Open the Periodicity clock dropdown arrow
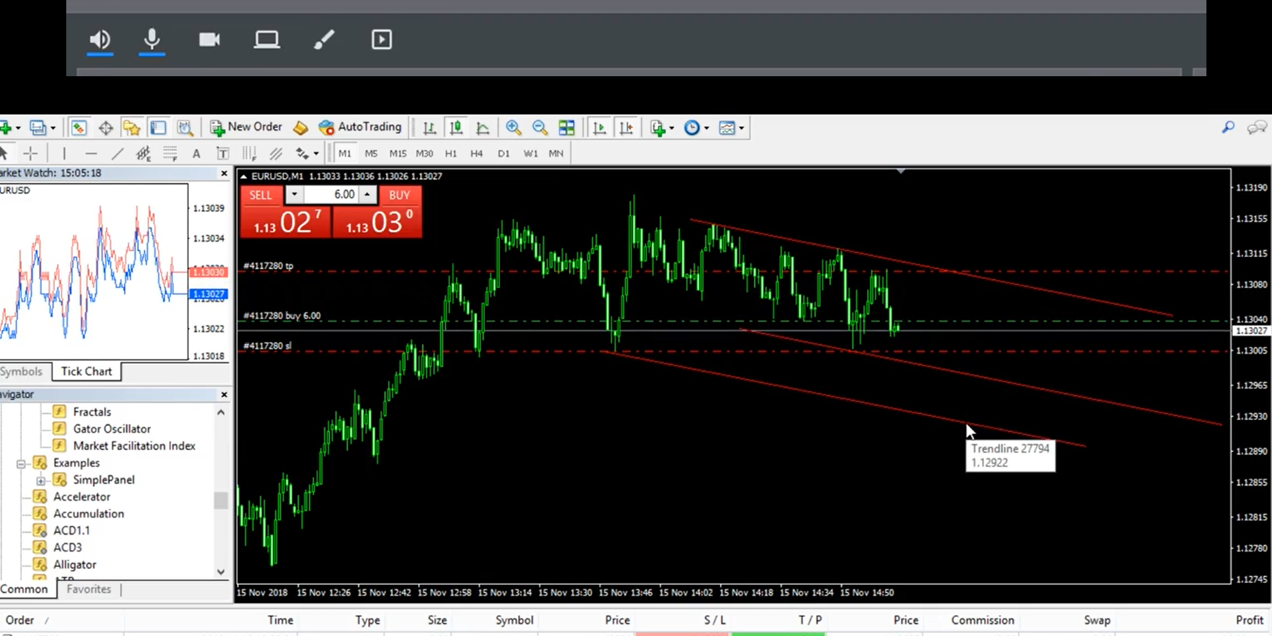Image resolution: width=1272 pixels, height=636 pixels. coord(706,128)
